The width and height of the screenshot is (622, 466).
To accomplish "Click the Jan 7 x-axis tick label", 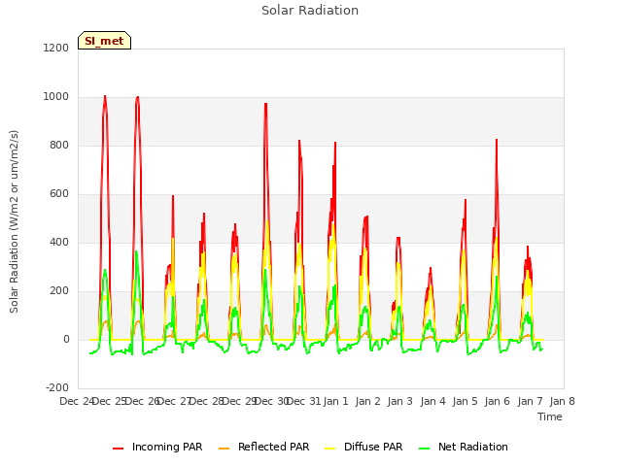I will click(x=530, y=401).
